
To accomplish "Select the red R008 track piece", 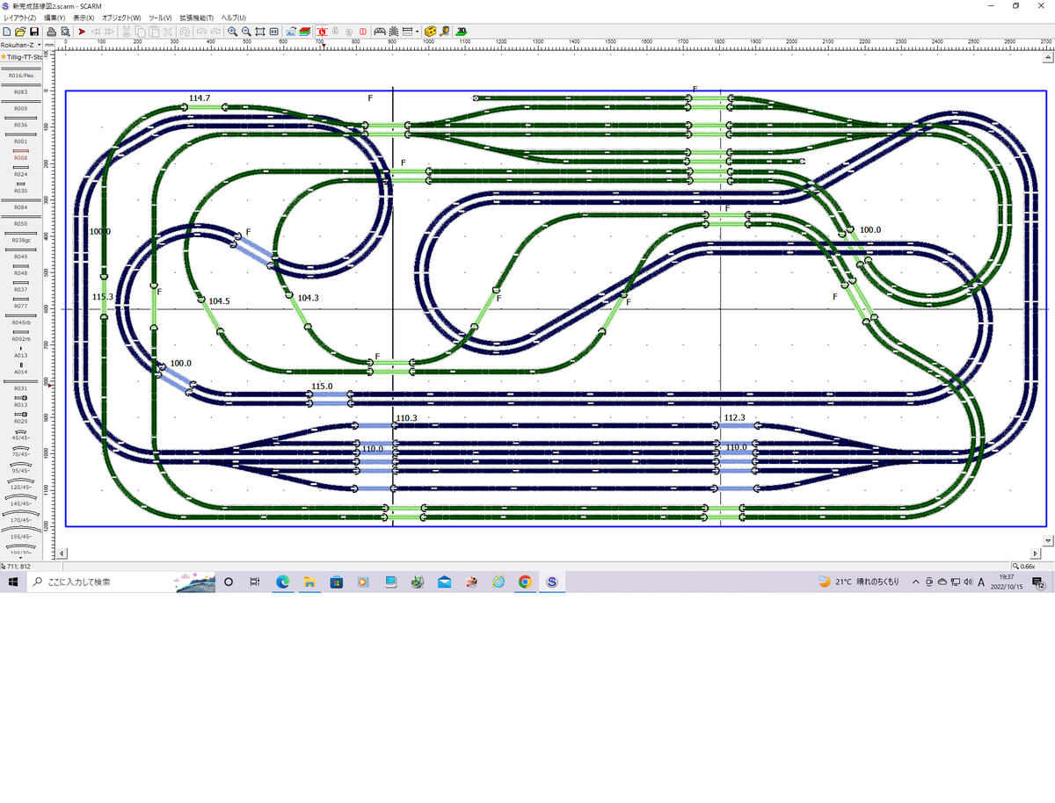I will click(x=21, y=155).
